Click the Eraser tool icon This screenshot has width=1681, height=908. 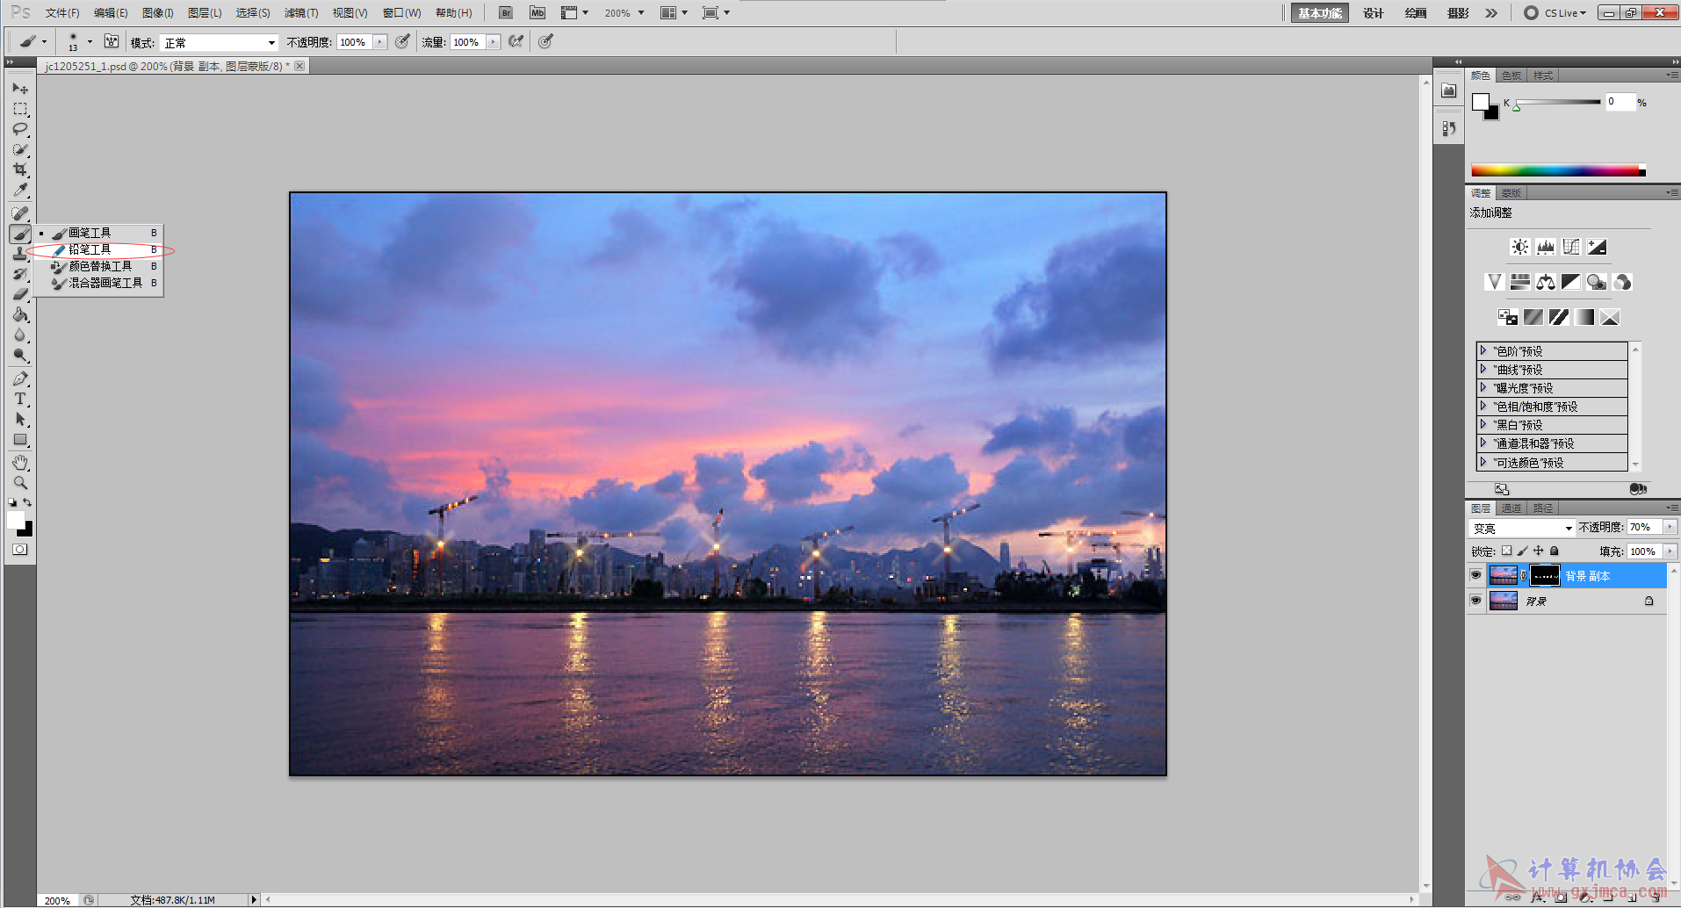[x=19, y=294]
